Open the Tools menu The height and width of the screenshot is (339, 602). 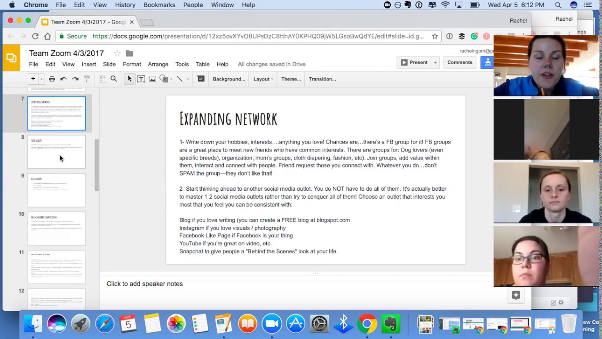(182, 64)
